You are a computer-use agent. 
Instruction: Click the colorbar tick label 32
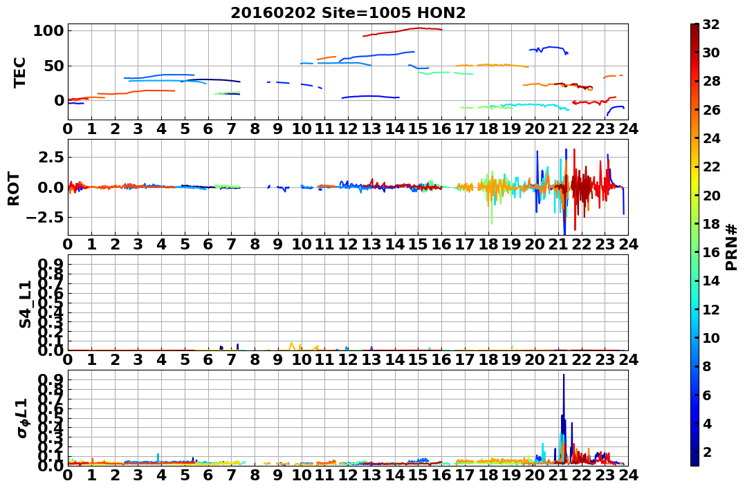tap(711, 24)
